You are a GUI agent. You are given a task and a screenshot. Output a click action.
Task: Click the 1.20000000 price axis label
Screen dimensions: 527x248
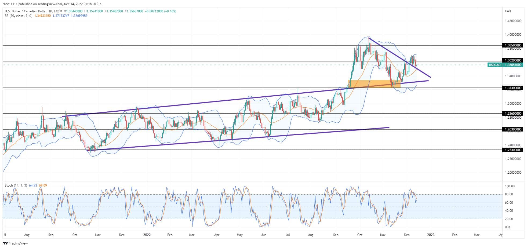[x=513, y=173]
